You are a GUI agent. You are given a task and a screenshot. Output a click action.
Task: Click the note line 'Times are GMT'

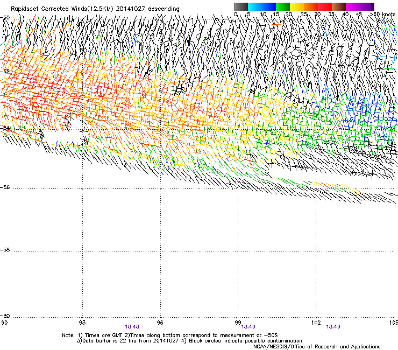[x=104, y=335]
